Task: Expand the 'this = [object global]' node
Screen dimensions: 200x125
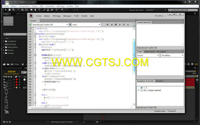Action: pyautogui.click(x=139, y=90)
